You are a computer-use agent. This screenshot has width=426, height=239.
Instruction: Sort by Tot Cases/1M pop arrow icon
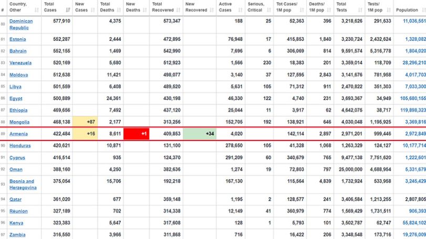pyautogui.click(x=302, y=10)
